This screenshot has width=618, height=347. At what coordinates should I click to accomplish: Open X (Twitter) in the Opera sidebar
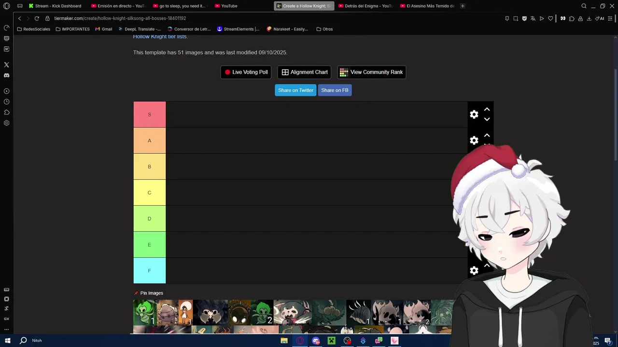(6, 65)
